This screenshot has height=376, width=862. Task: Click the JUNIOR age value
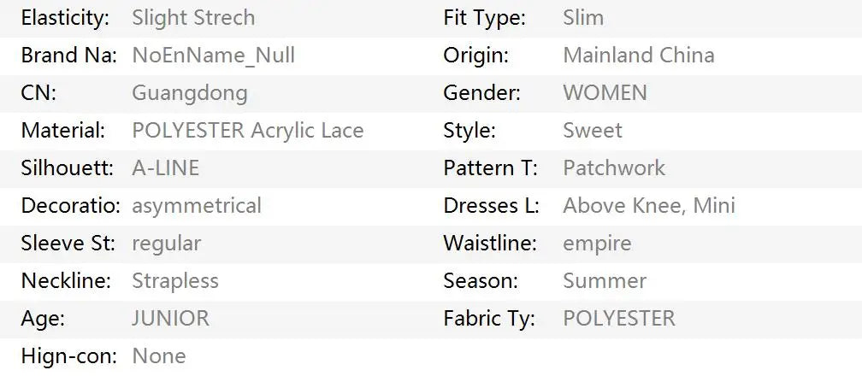point(170,319)
